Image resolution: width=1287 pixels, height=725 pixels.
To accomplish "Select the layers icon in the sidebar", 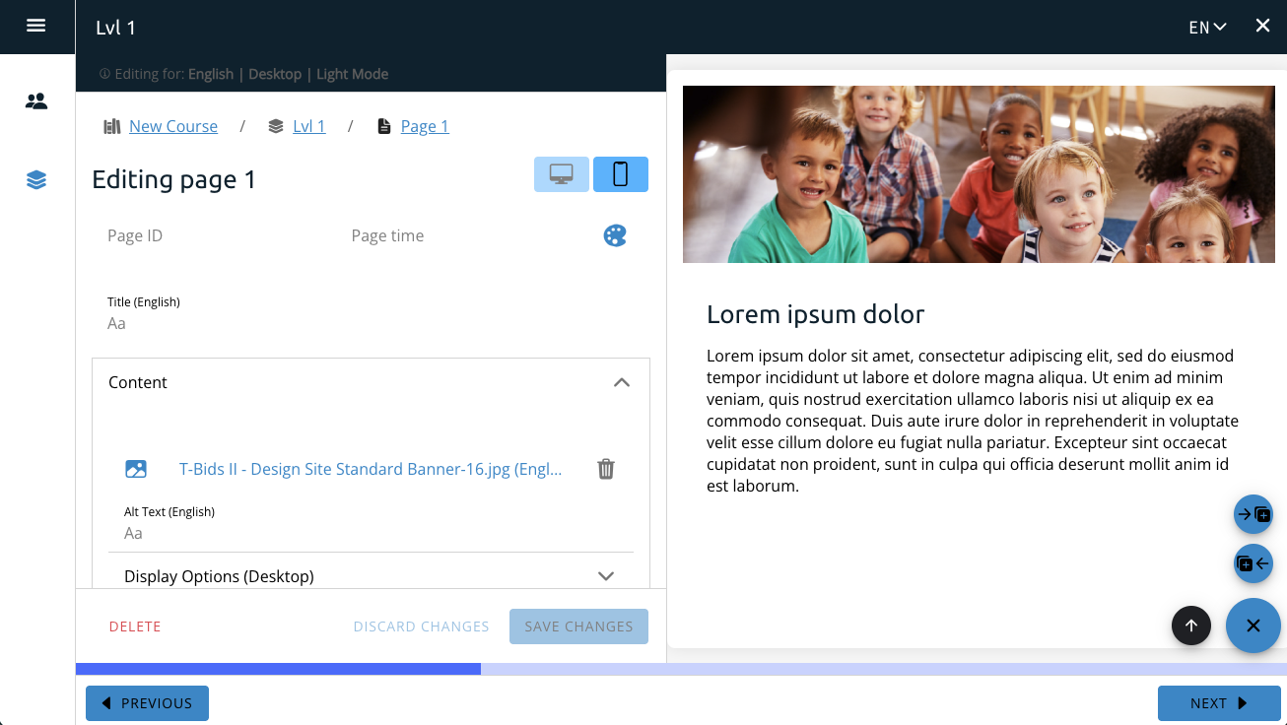I will click(x=36, y=180).
